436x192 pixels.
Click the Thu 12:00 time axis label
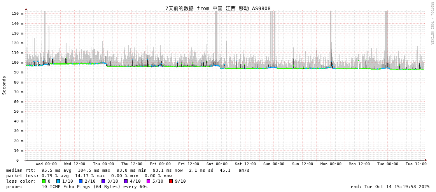132,164
